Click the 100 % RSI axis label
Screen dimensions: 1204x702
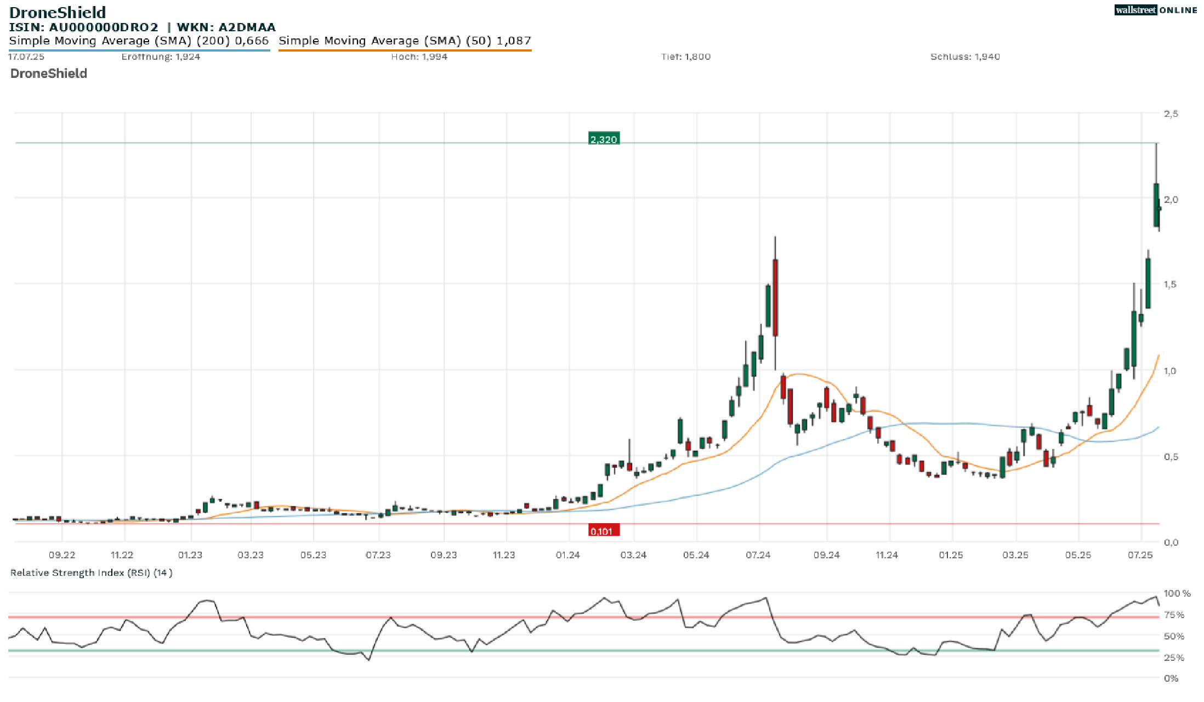pyautogui.click(x=1177, y=593)
